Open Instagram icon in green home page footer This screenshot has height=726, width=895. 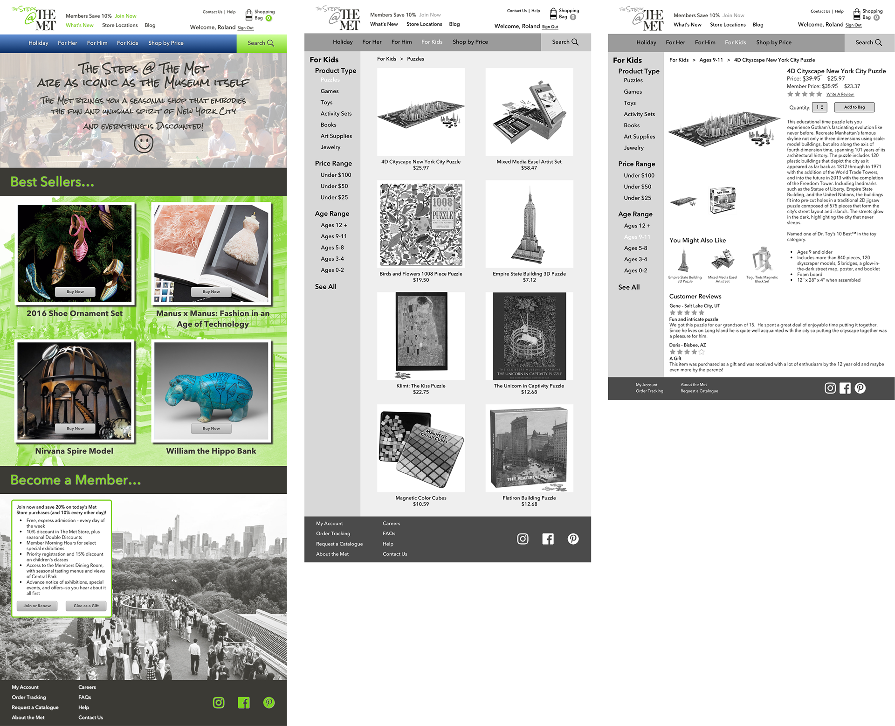[x=219, y=702]
